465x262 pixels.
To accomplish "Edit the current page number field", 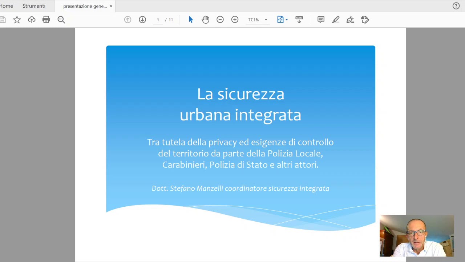I will tap(158, 20).
